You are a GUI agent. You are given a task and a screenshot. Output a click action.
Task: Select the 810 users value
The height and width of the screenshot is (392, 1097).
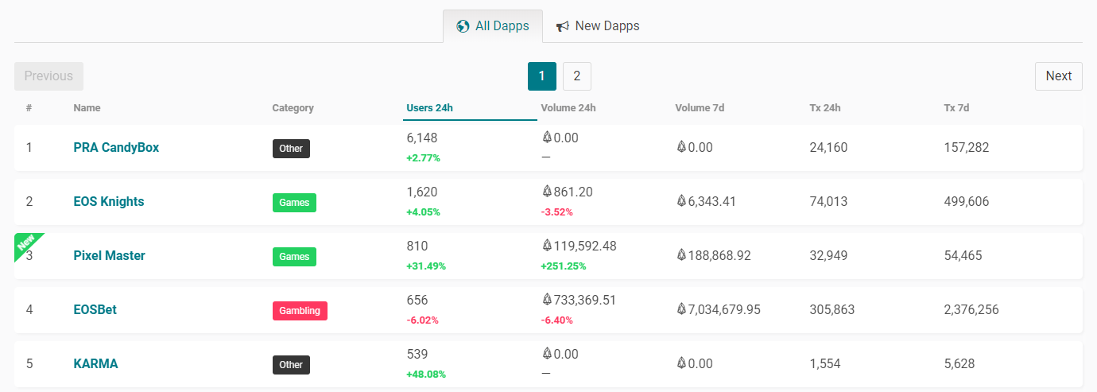417,246
